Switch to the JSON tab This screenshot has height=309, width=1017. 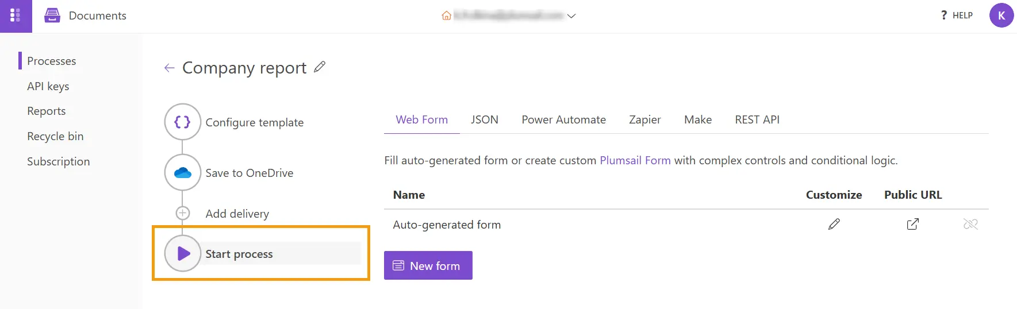[x=485, y=119]
